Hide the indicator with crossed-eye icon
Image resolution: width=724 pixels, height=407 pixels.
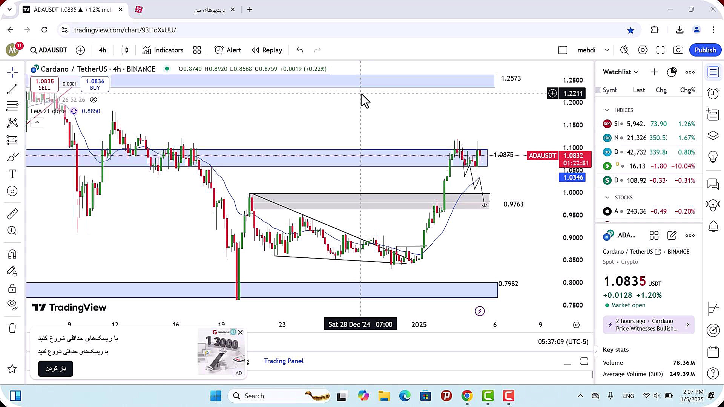click(x=94, y=99)
